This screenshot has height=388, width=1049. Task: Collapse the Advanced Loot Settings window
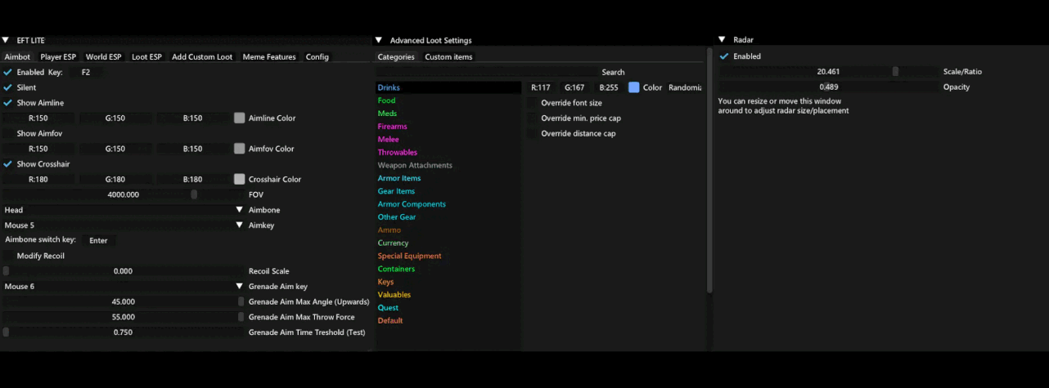379,40
